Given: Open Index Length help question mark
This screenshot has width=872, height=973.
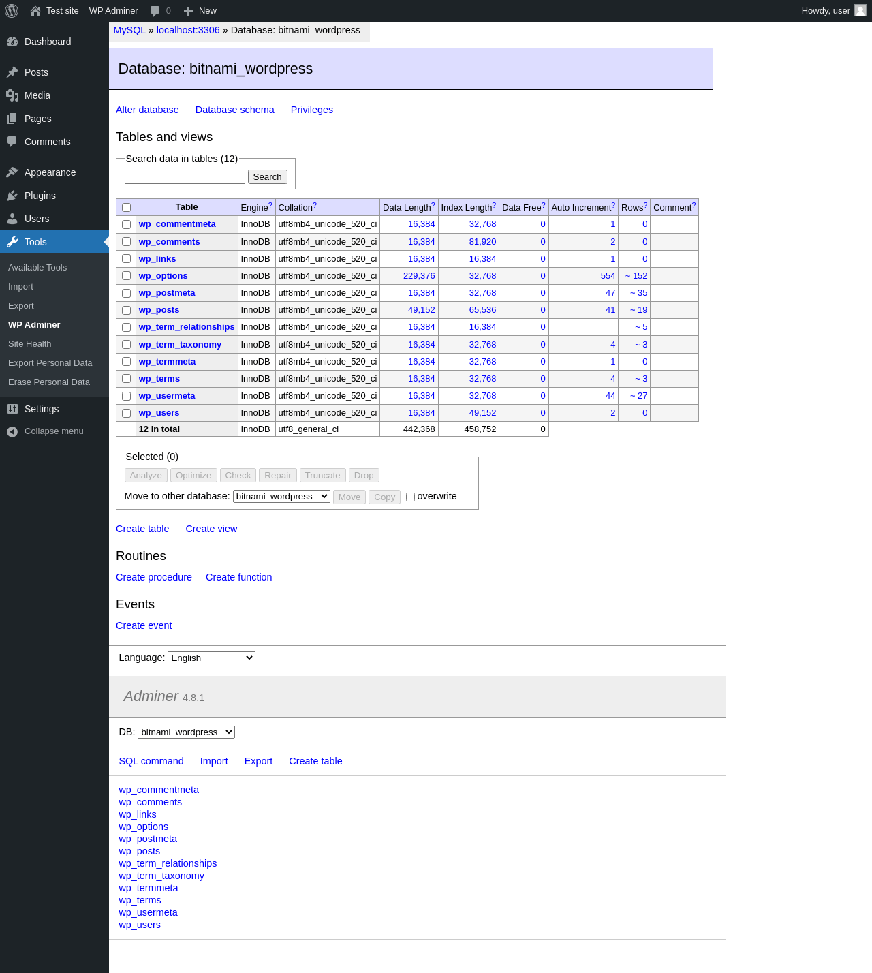Looking at the screenshot, I should point(495,205).
